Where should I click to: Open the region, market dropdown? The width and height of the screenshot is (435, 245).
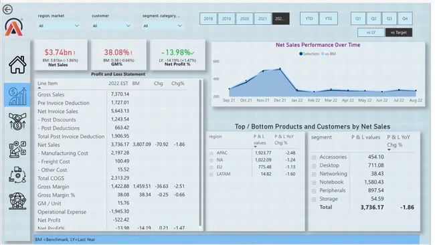[58, 26]
